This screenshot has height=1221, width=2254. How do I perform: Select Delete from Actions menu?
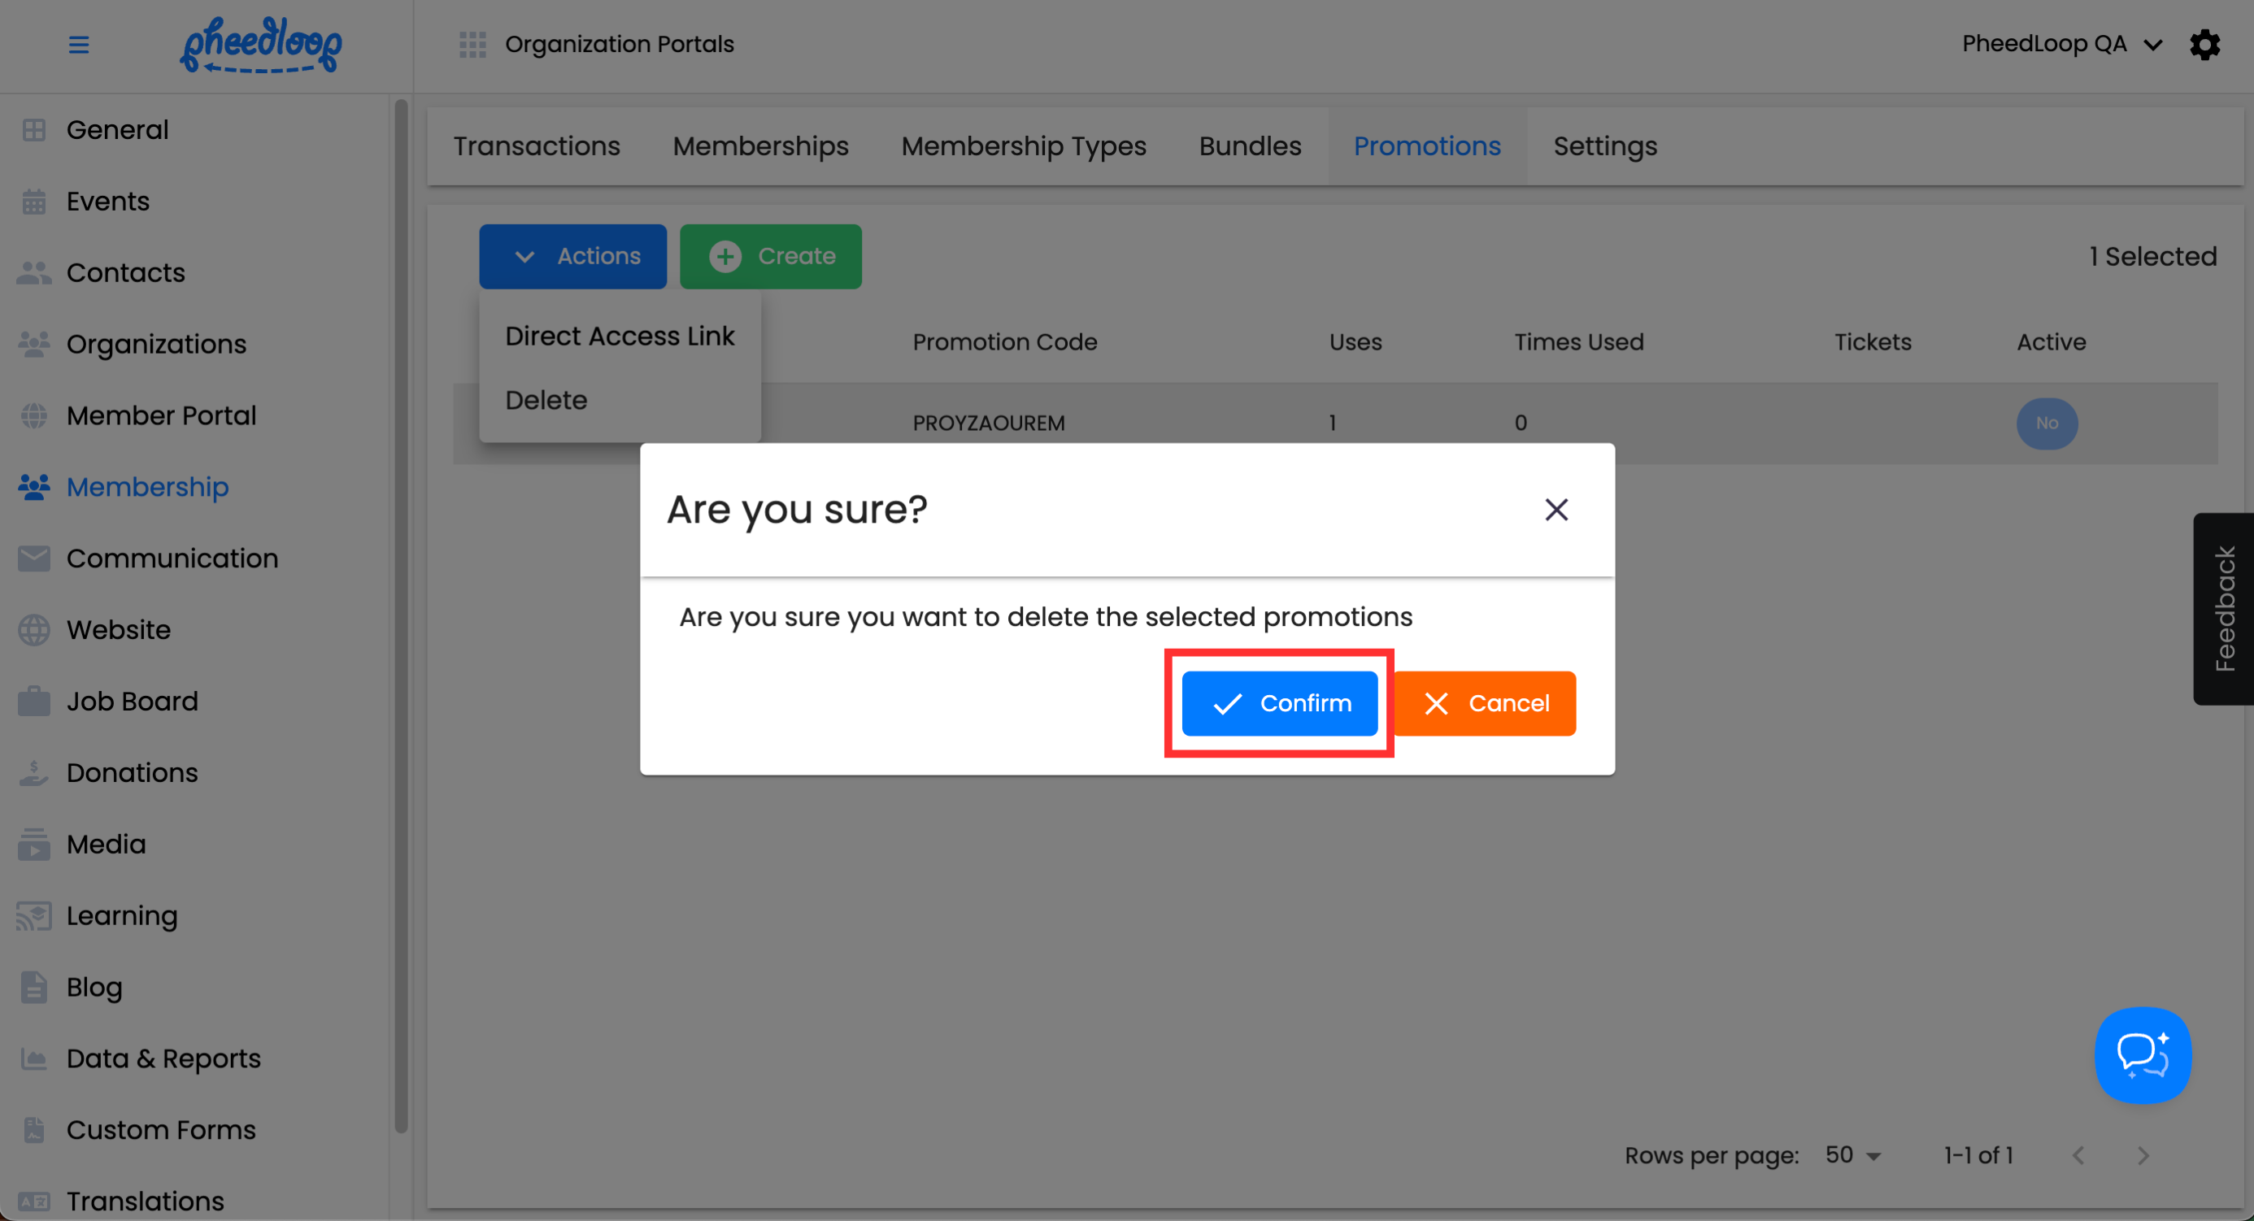(546, 400)
